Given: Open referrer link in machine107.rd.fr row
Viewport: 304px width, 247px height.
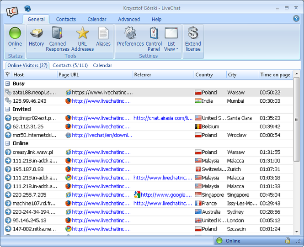Looking at the screenshot, I should point(163,203).
